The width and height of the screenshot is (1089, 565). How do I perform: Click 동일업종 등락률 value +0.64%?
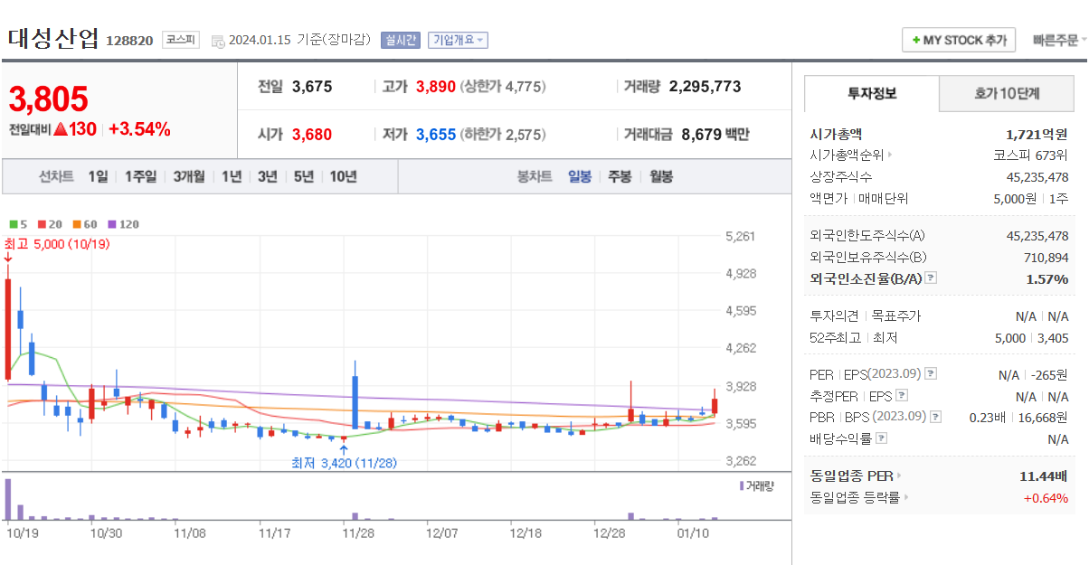click(x=1046, y=497)
